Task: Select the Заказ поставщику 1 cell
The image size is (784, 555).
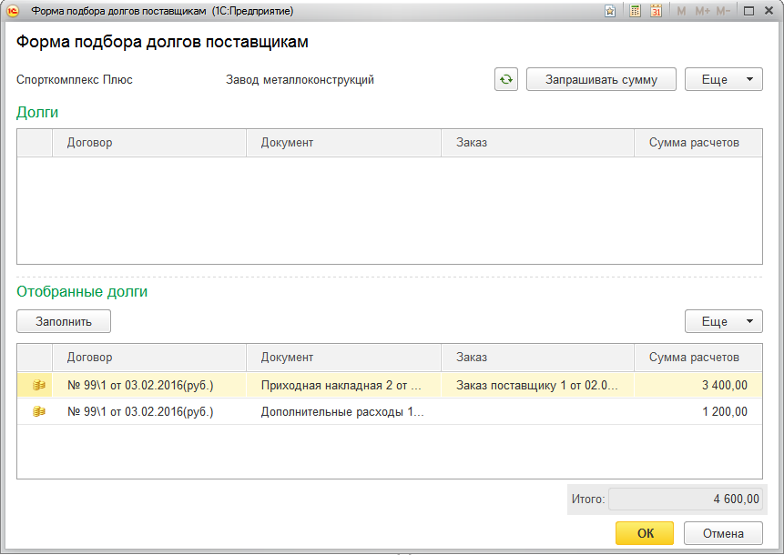Action: (x=537, y=385)
